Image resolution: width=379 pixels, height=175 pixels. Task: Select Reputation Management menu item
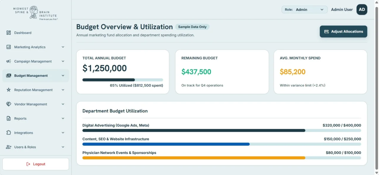click(x=36, y=90)
